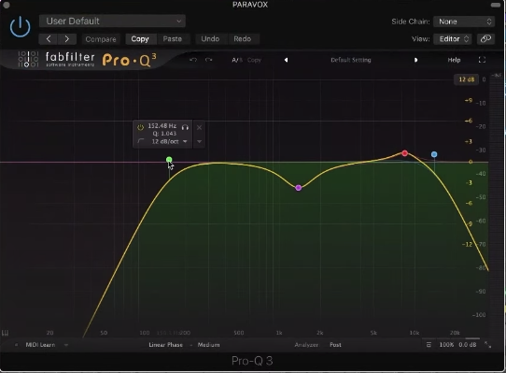
Task: Select next preset right triangle
Action: 415,60
